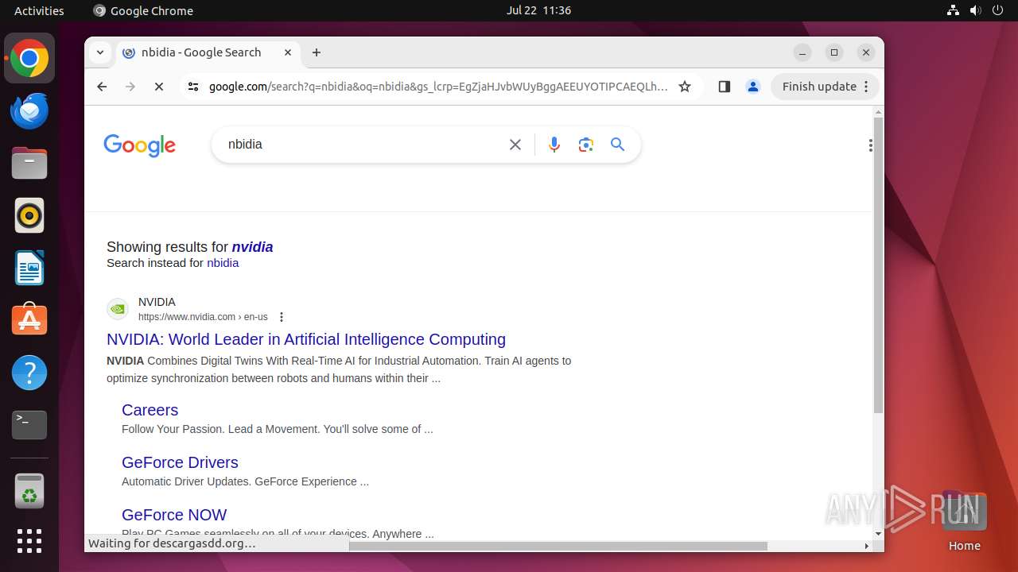
Task: Click the scroll right arrow
Action: [867, 546]
